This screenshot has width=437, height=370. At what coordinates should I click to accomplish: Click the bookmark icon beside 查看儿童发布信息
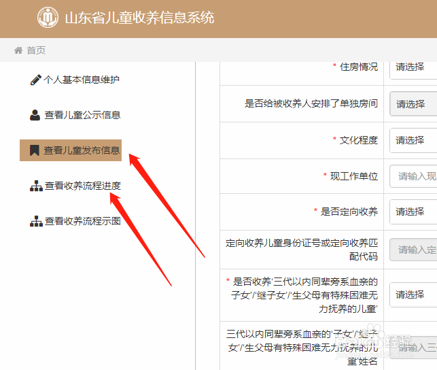(35, 150)
